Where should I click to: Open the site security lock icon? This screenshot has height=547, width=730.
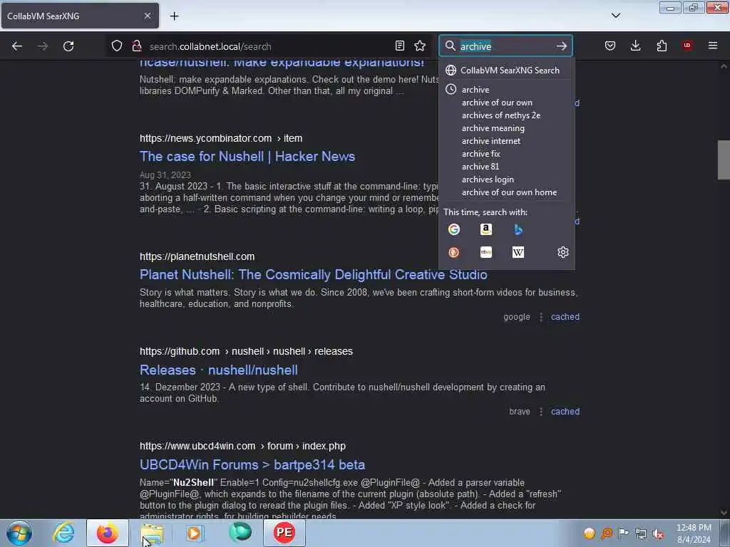pyautogui.click(x=136, y=46)
